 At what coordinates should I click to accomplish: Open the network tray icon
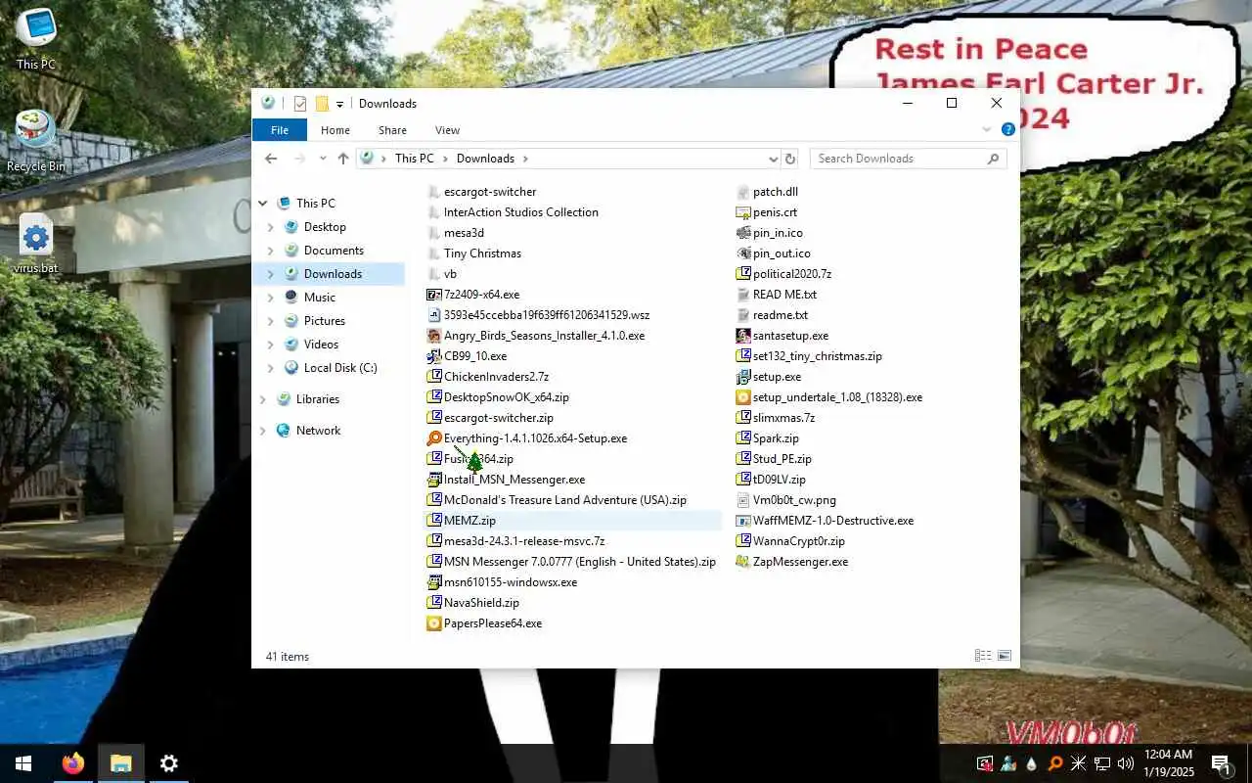tap(1102, 763)
